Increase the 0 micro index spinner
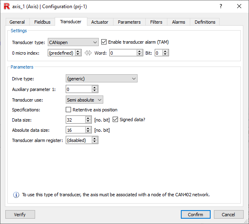 78,51
